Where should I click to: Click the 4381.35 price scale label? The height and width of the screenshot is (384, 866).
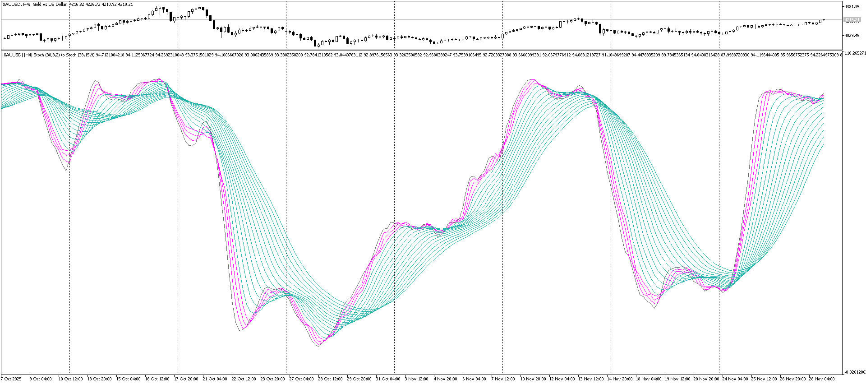point(852,6)
